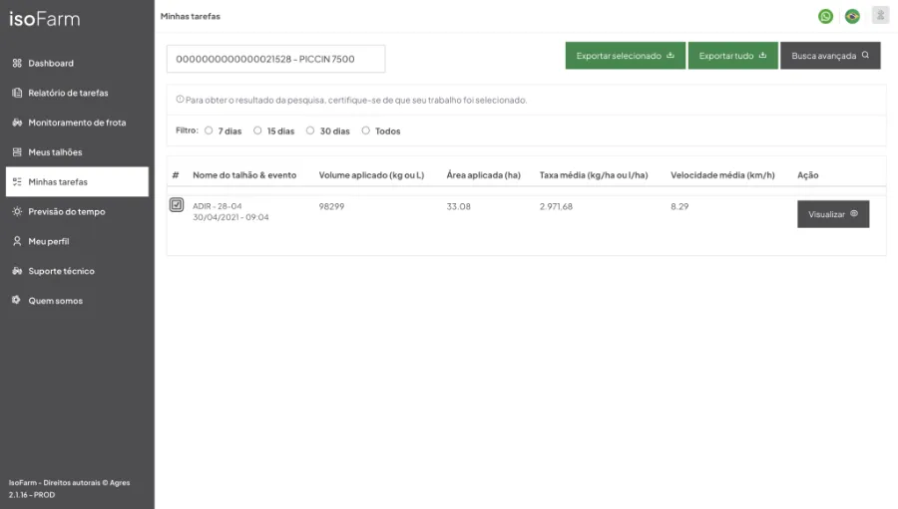Screen dimensions: 898x509
Task: Change language via Brazil flag icon
Action: [852, 16]
